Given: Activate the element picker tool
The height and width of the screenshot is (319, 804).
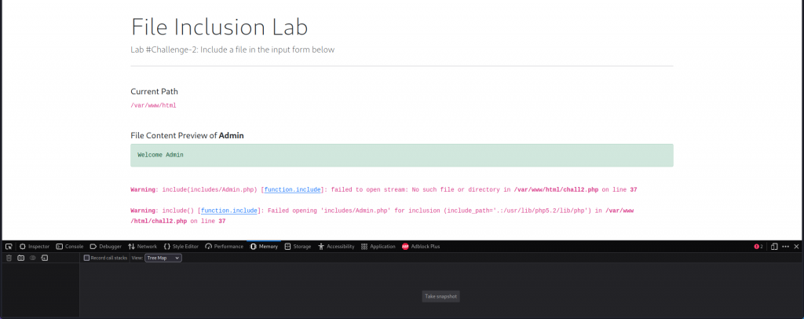Looking at the screenshot, I should [9, 246].
